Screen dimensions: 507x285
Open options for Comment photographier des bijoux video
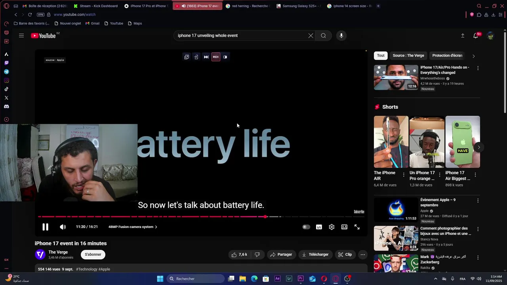tap(478, 229)
